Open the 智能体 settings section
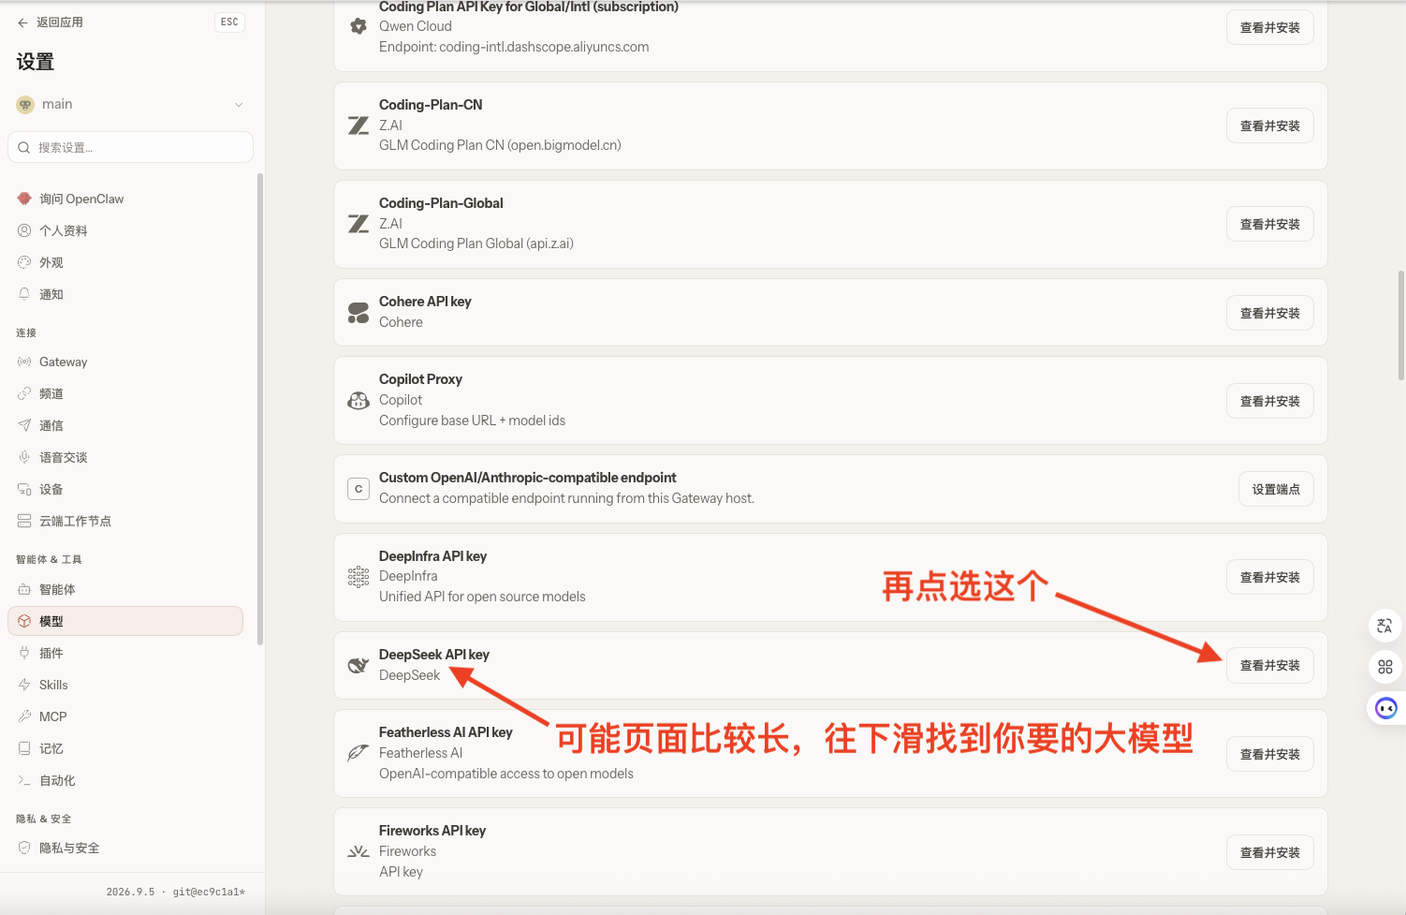The height and width of the screenshot is (915, 1406). 125,589
